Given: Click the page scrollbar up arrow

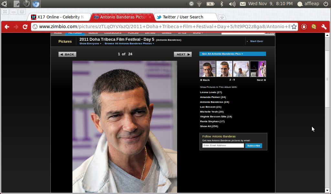Looking at the screenshot, I should [x=327, y=35].
